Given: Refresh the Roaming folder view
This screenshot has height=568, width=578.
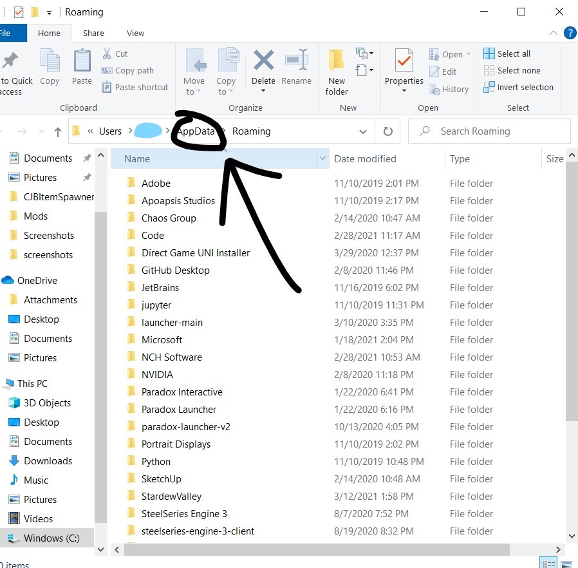Looking at the screenshot, I should 387,131.
